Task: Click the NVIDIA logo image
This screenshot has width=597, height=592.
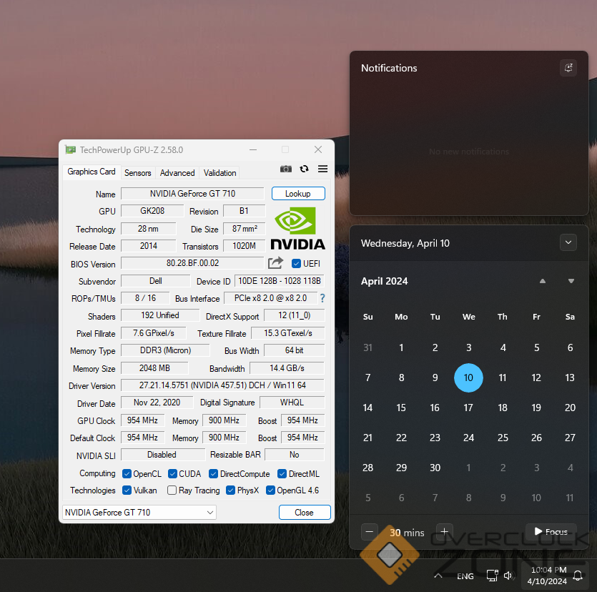Action: pos(297,228)
